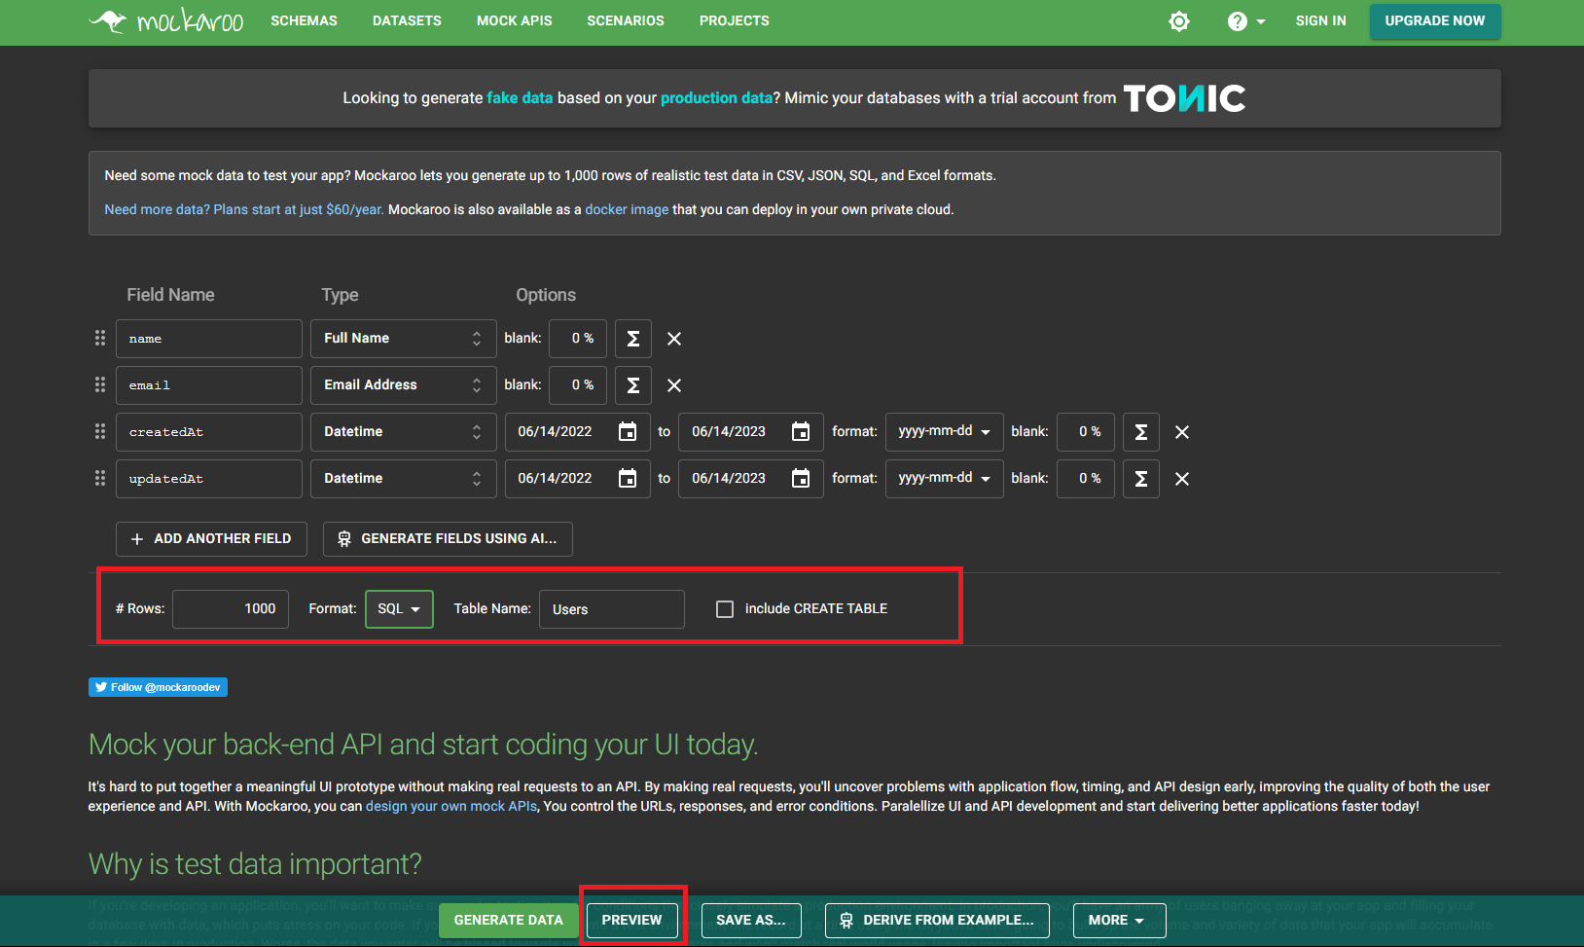Click the email field name input
This screenshot has height=947, width=1584.
point(209,385)
